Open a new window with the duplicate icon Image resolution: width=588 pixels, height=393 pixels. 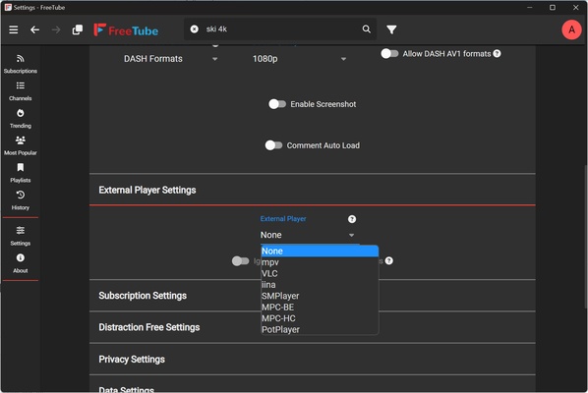click(x=78, y=29)
